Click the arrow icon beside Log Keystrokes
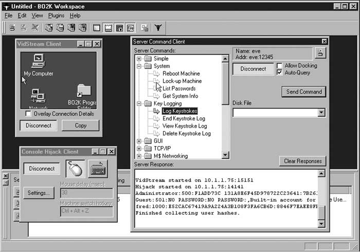 coord(156,111)
